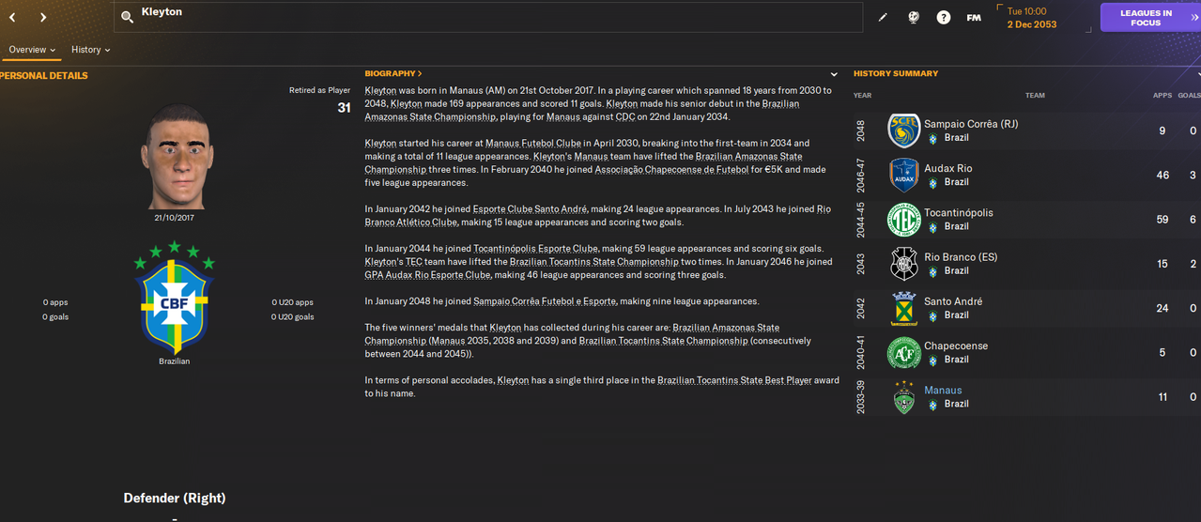Click the 59 apps value for Tocantinópolis
Image resolution: width=1201 pixels, height=522 pixels.
coord(1163,220)
